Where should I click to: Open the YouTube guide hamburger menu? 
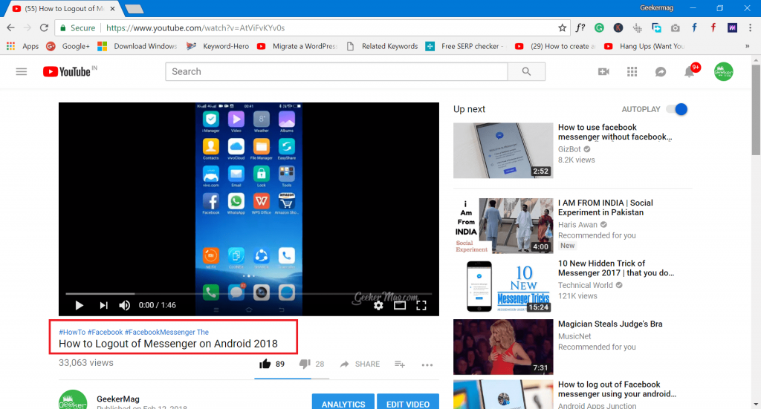tap(22, 72)
